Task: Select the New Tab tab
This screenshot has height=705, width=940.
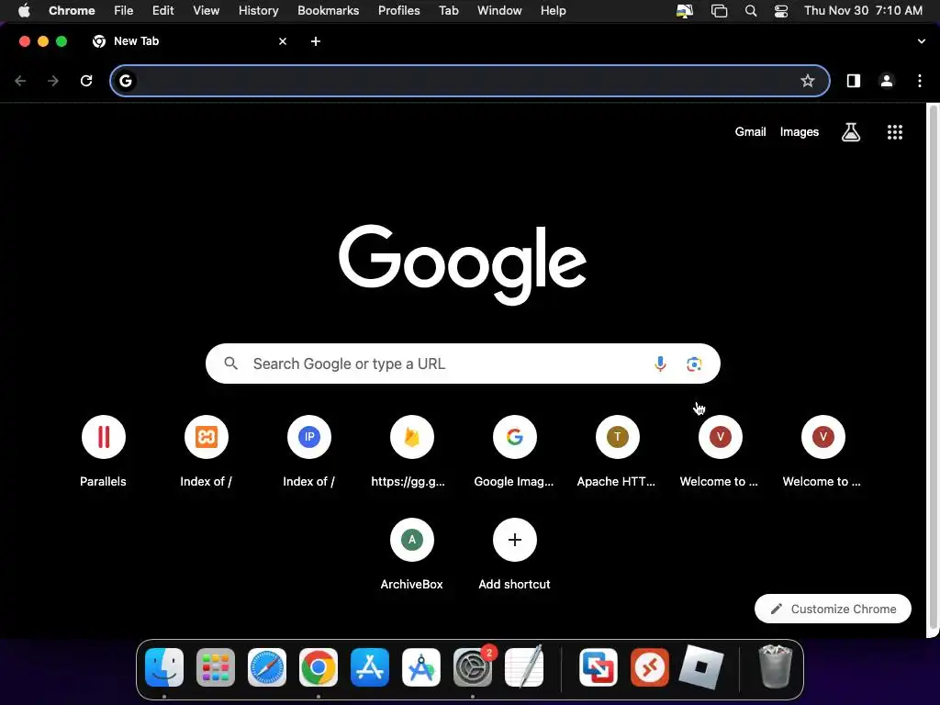Action: (190, 41)
